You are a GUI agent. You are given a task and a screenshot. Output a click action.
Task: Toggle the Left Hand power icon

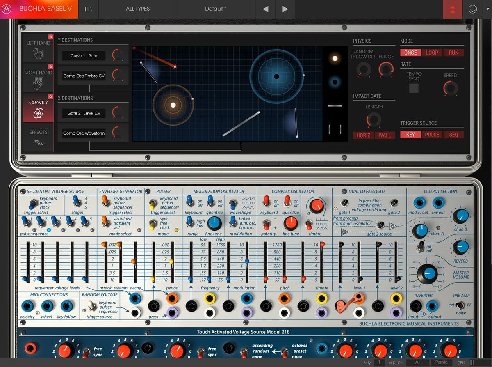point(50,37)
